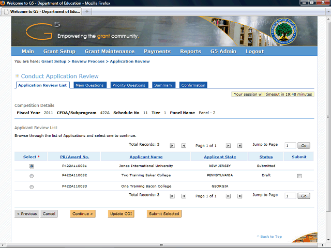Sort by Applicant Name column header
Viewport: 331px width, 248px height.
click(x=146, y=157)
